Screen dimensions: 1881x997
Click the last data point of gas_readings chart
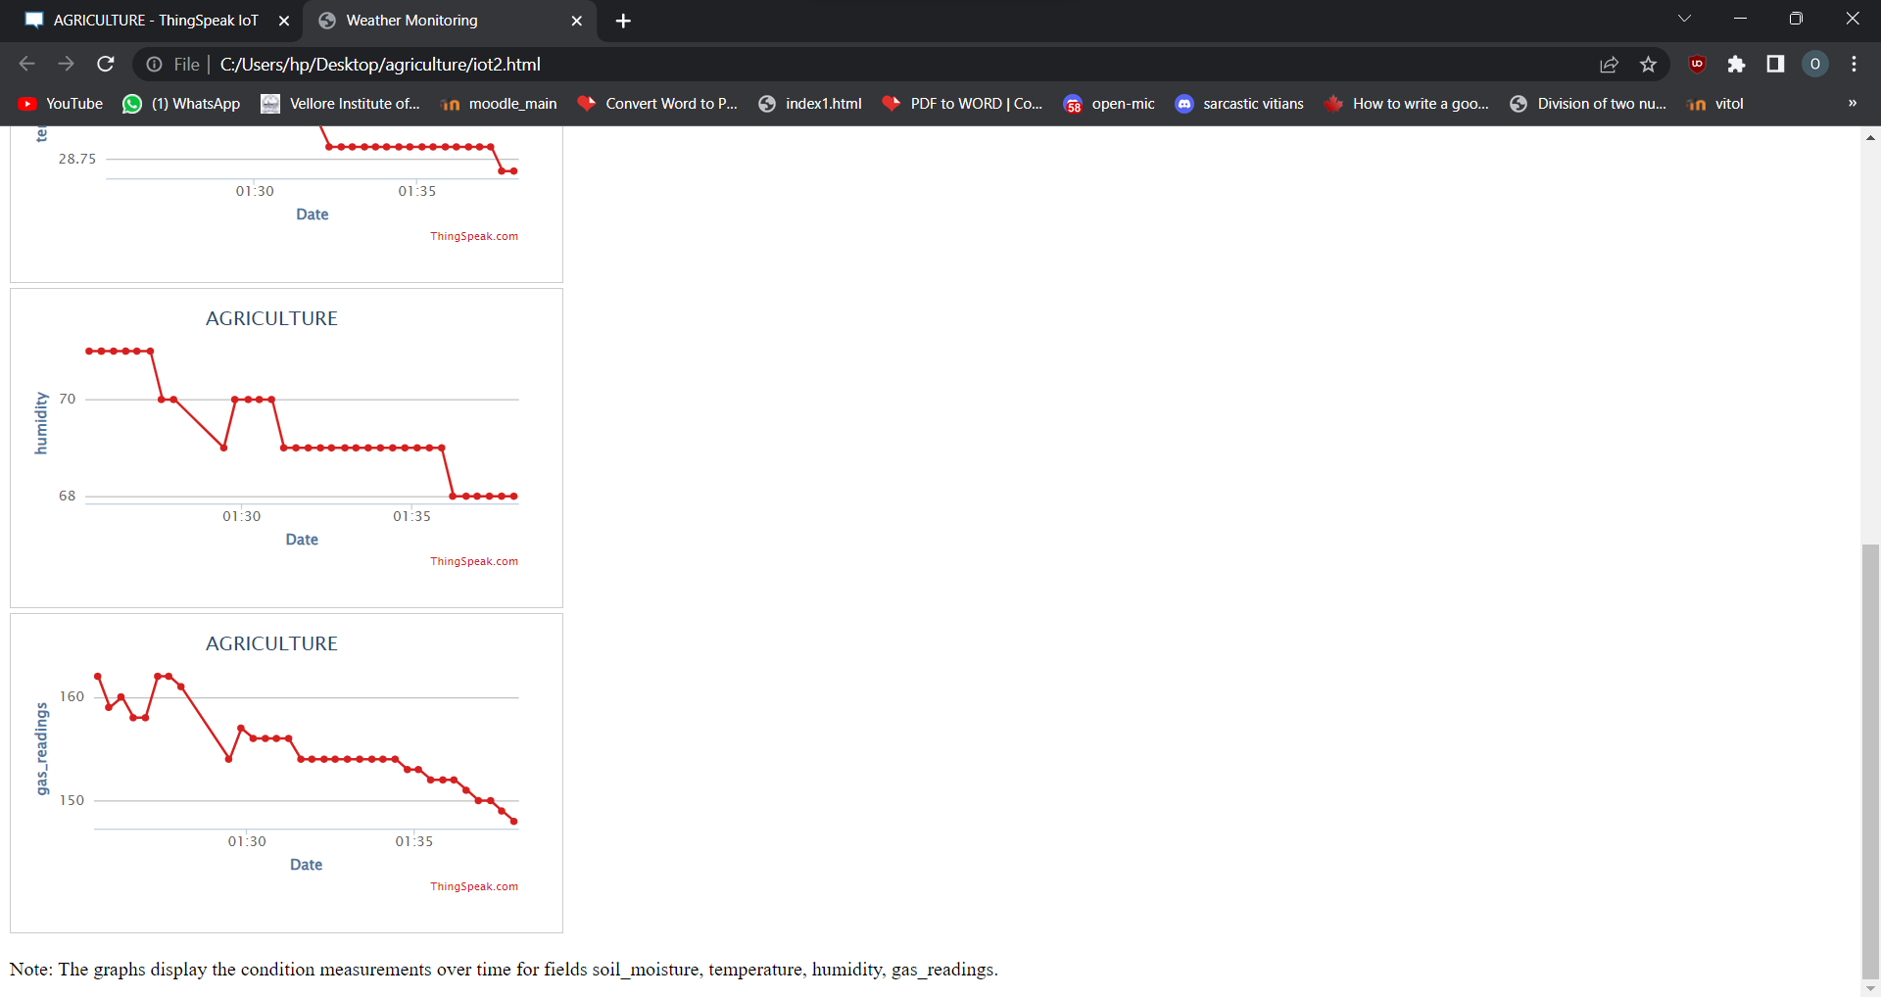(514, 822)
